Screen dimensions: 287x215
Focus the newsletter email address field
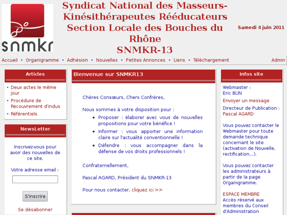pyautogui.click(x=35, y=179)
